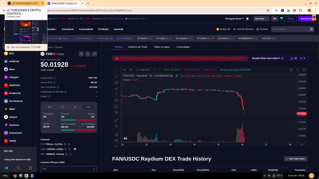Image resolution: width=319 pixels, height=179 pixels.
Task: Copy the USDC contract address
Action: [66, 149]
